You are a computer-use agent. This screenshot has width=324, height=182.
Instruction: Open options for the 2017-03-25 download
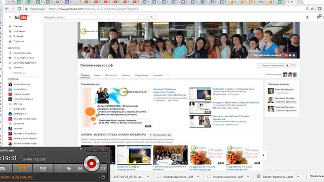148,176
